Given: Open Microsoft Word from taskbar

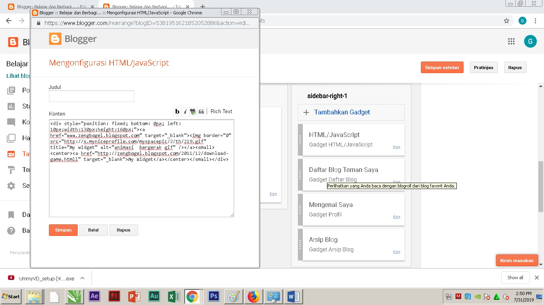Looking at the screenshot, I should (294, 296).
